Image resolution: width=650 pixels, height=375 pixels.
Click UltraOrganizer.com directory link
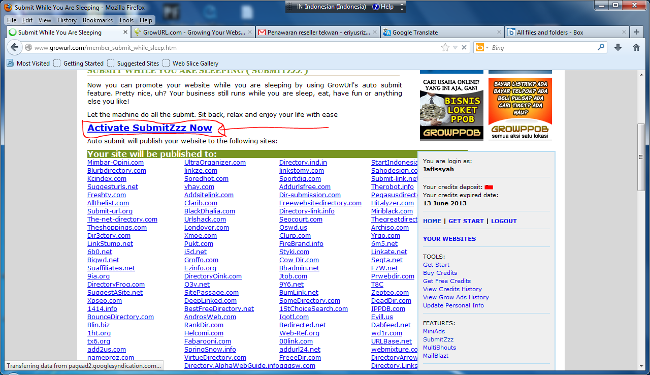[x=215, y=163]
